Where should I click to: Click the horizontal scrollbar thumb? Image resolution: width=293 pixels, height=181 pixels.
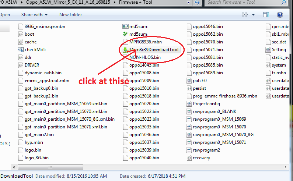[x=50, y=167]
